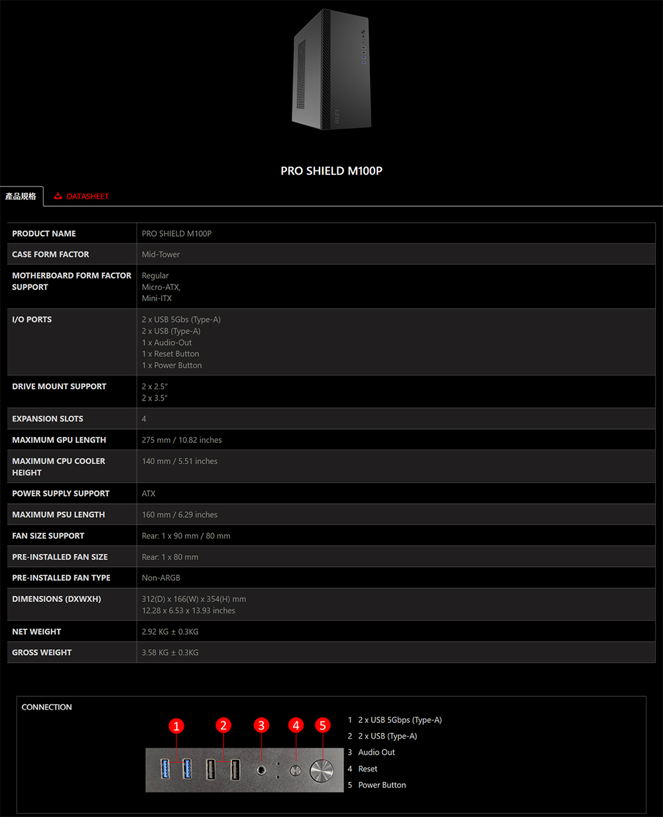Click the audio out jack image
Screen dimensions: 663x817
pyautogui.click(x=262, y=771)
